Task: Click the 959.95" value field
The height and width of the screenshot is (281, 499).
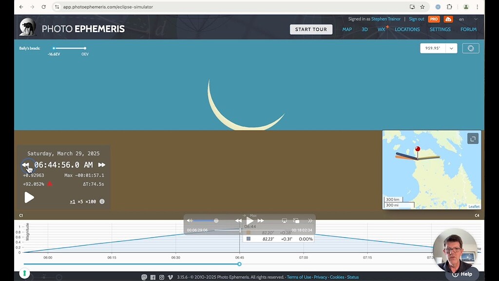Action: click(x=433, y=48)
